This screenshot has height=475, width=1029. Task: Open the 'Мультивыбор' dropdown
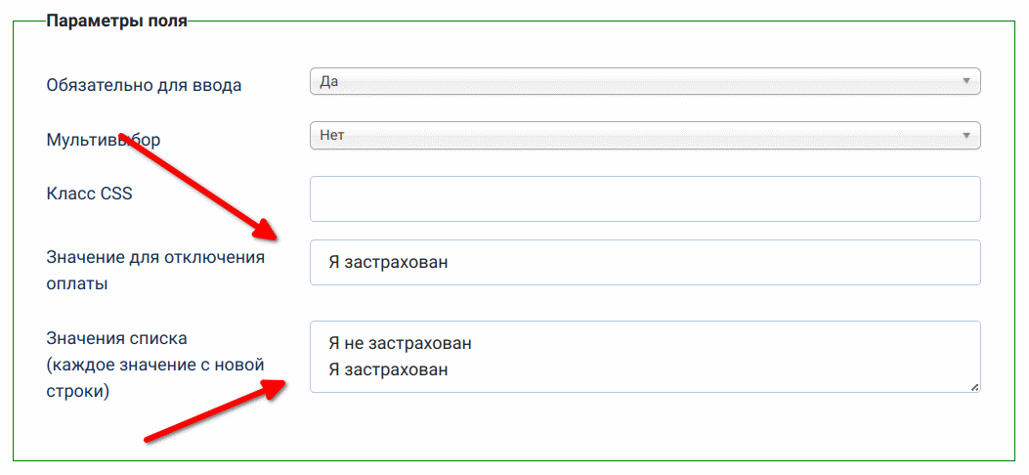point(643,136)
